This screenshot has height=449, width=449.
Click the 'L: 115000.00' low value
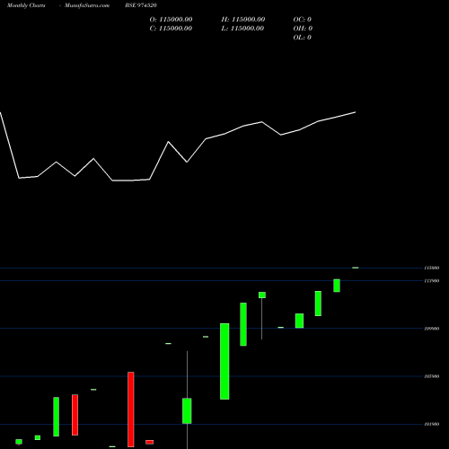pos(242,29)
